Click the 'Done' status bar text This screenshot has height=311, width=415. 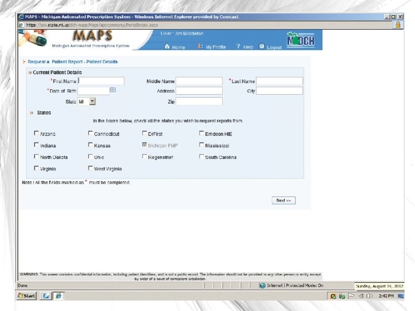22,285
